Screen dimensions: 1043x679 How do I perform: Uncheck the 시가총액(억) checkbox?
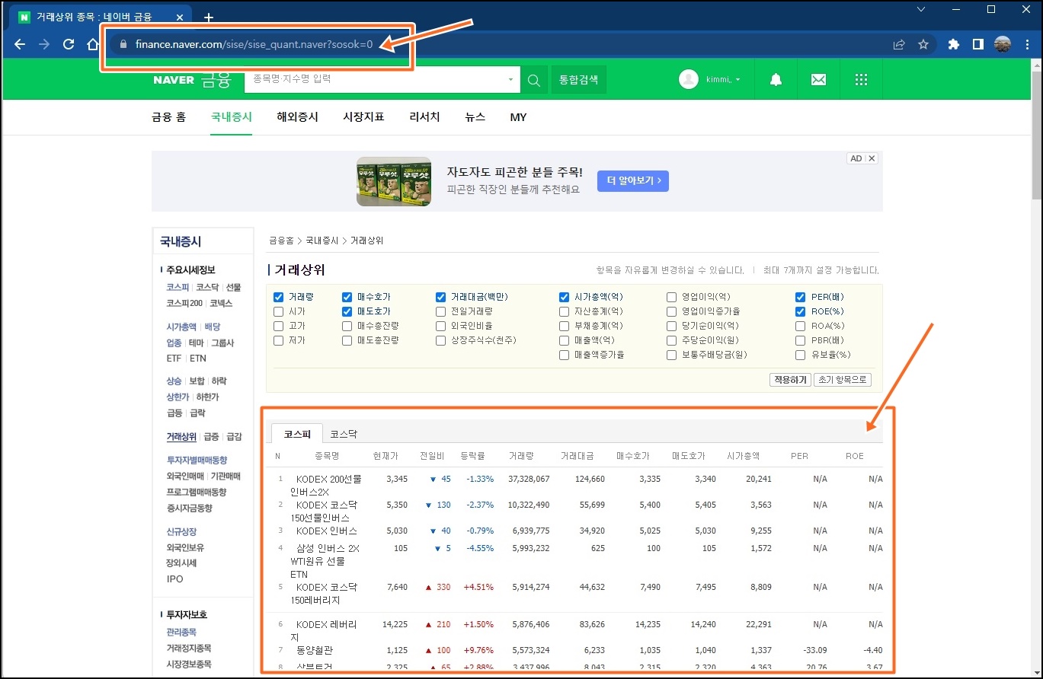564,297
